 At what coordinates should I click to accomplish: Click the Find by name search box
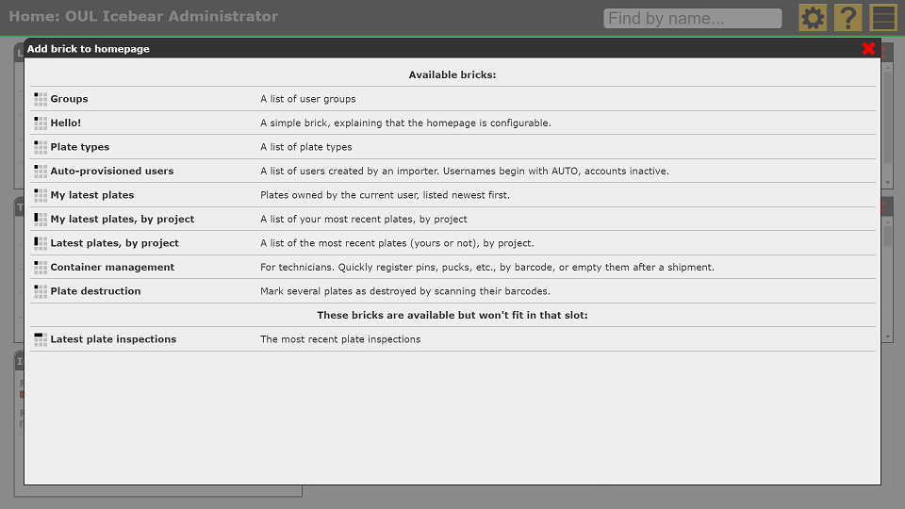[x=692, y=19]
